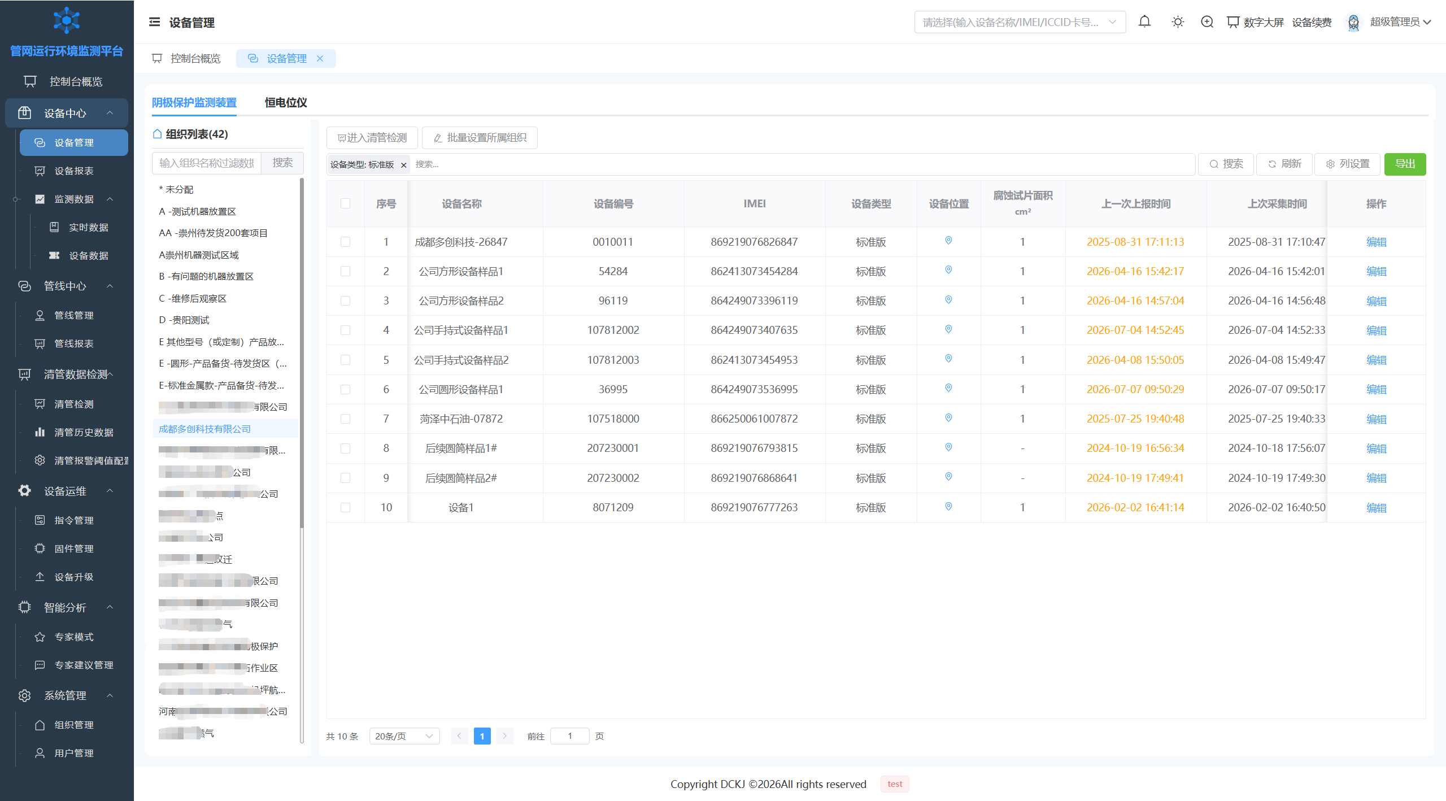Check row 5 公司手持式设备样品2 checkbox

coord(346,360)
